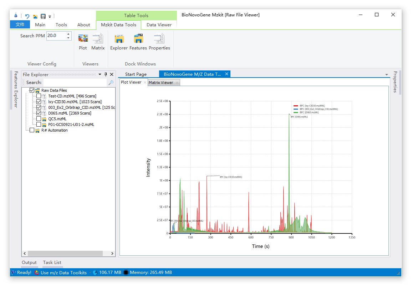
Task: Open the Matrix viewer from the ribbon
Action: pyautogui.click(x=98, y=42)
